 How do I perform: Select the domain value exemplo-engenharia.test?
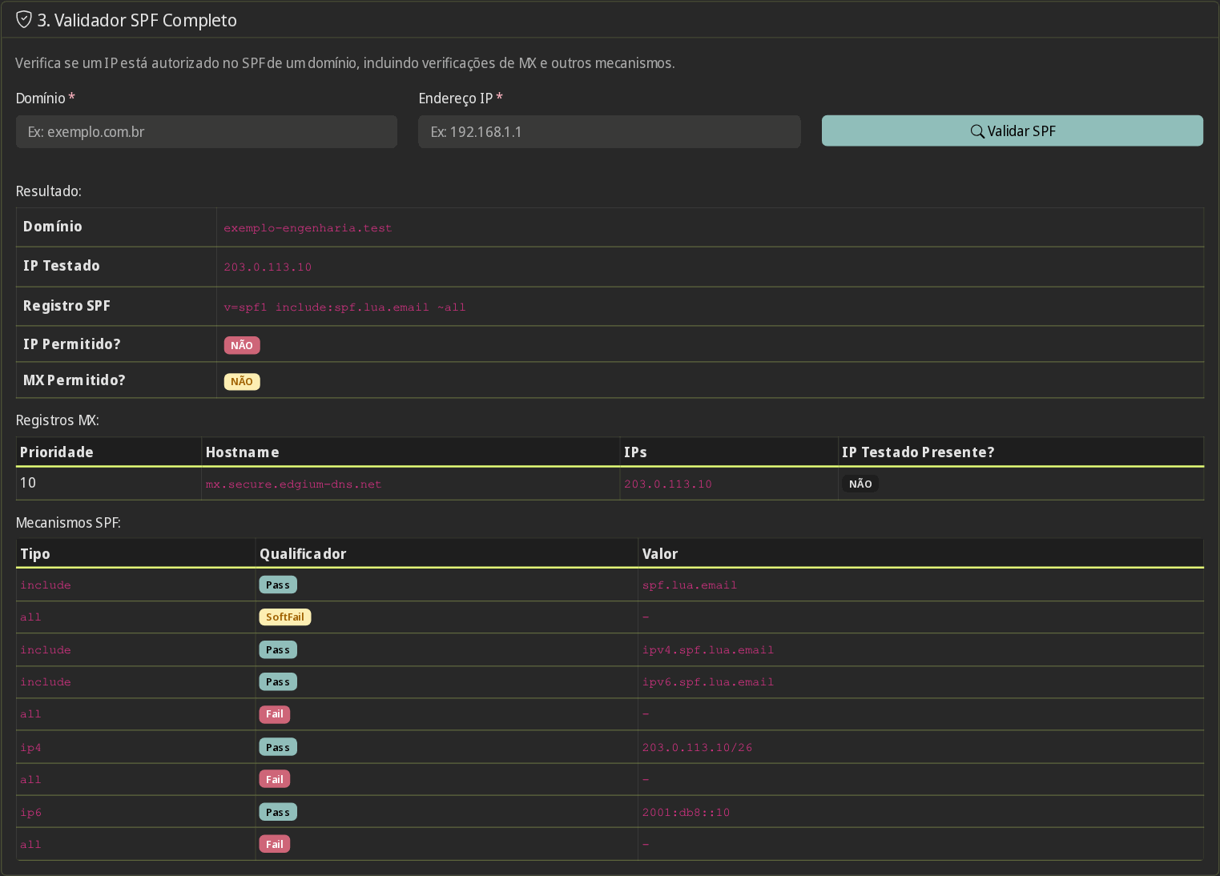308,228
